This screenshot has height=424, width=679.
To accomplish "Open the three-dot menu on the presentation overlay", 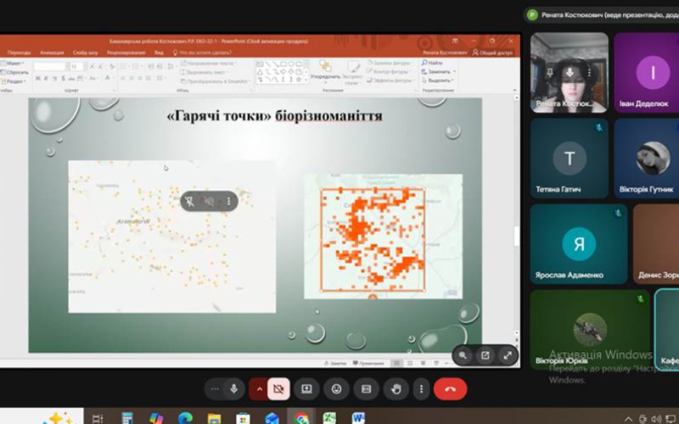I will pos(228,201).
